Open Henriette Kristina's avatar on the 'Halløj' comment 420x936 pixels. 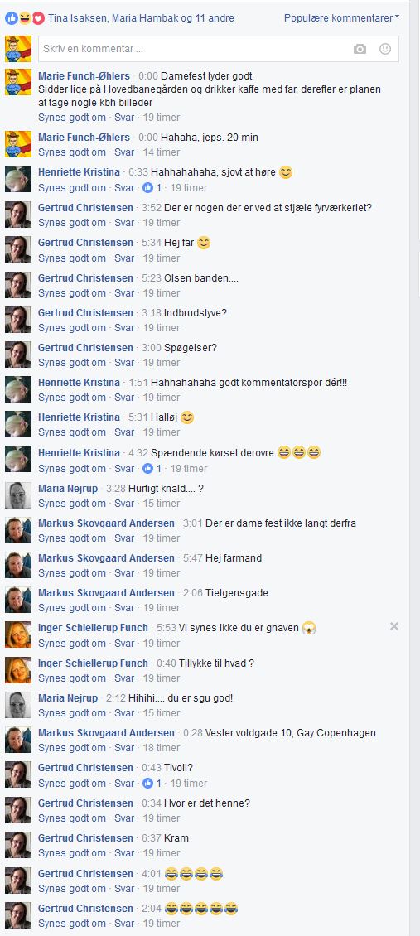(x=18, y=424)
